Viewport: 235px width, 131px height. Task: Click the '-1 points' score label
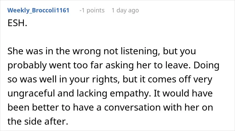coord(92,10)
